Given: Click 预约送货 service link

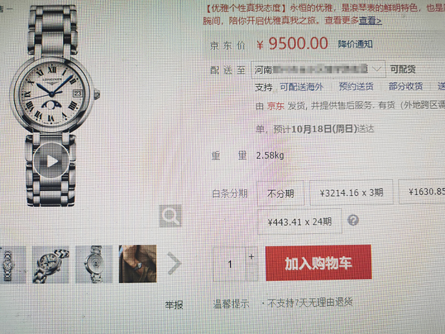Looking at the screenshot, I should pyautogui.click(x=356, y=86).
